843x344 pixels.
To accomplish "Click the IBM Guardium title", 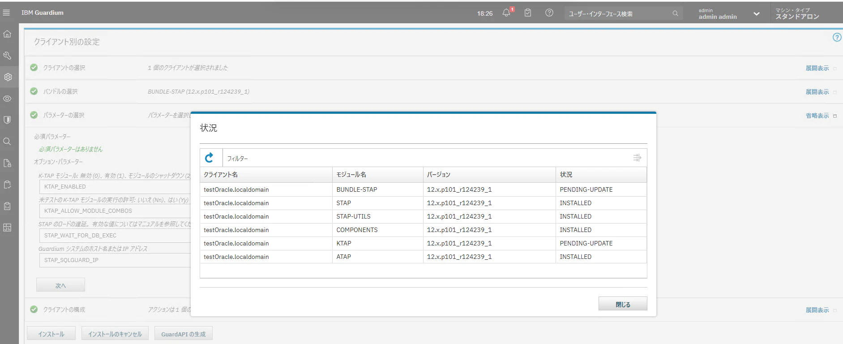I will tap(43, 13).
